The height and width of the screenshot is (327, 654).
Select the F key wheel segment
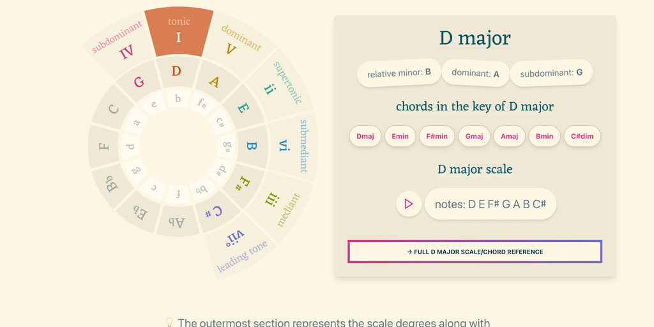104,146
